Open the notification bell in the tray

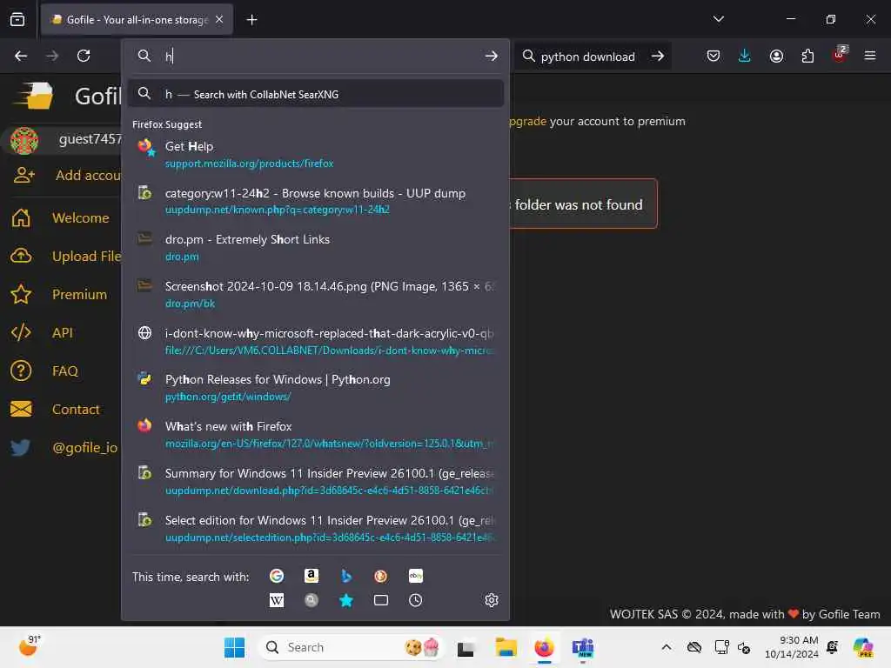coord(833,647)
